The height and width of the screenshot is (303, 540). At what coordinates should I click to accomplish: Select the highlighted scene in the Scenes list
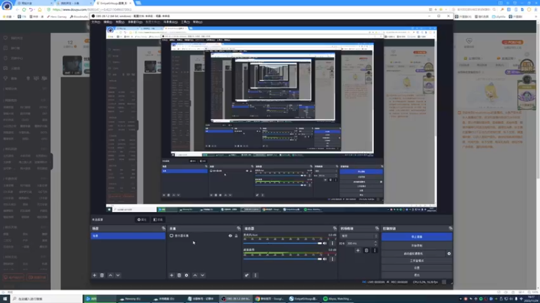coord(128,236)
